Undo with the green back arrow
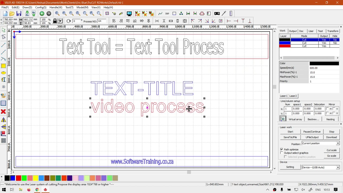Screen dimensions: 343x193 tap(42, 14)
